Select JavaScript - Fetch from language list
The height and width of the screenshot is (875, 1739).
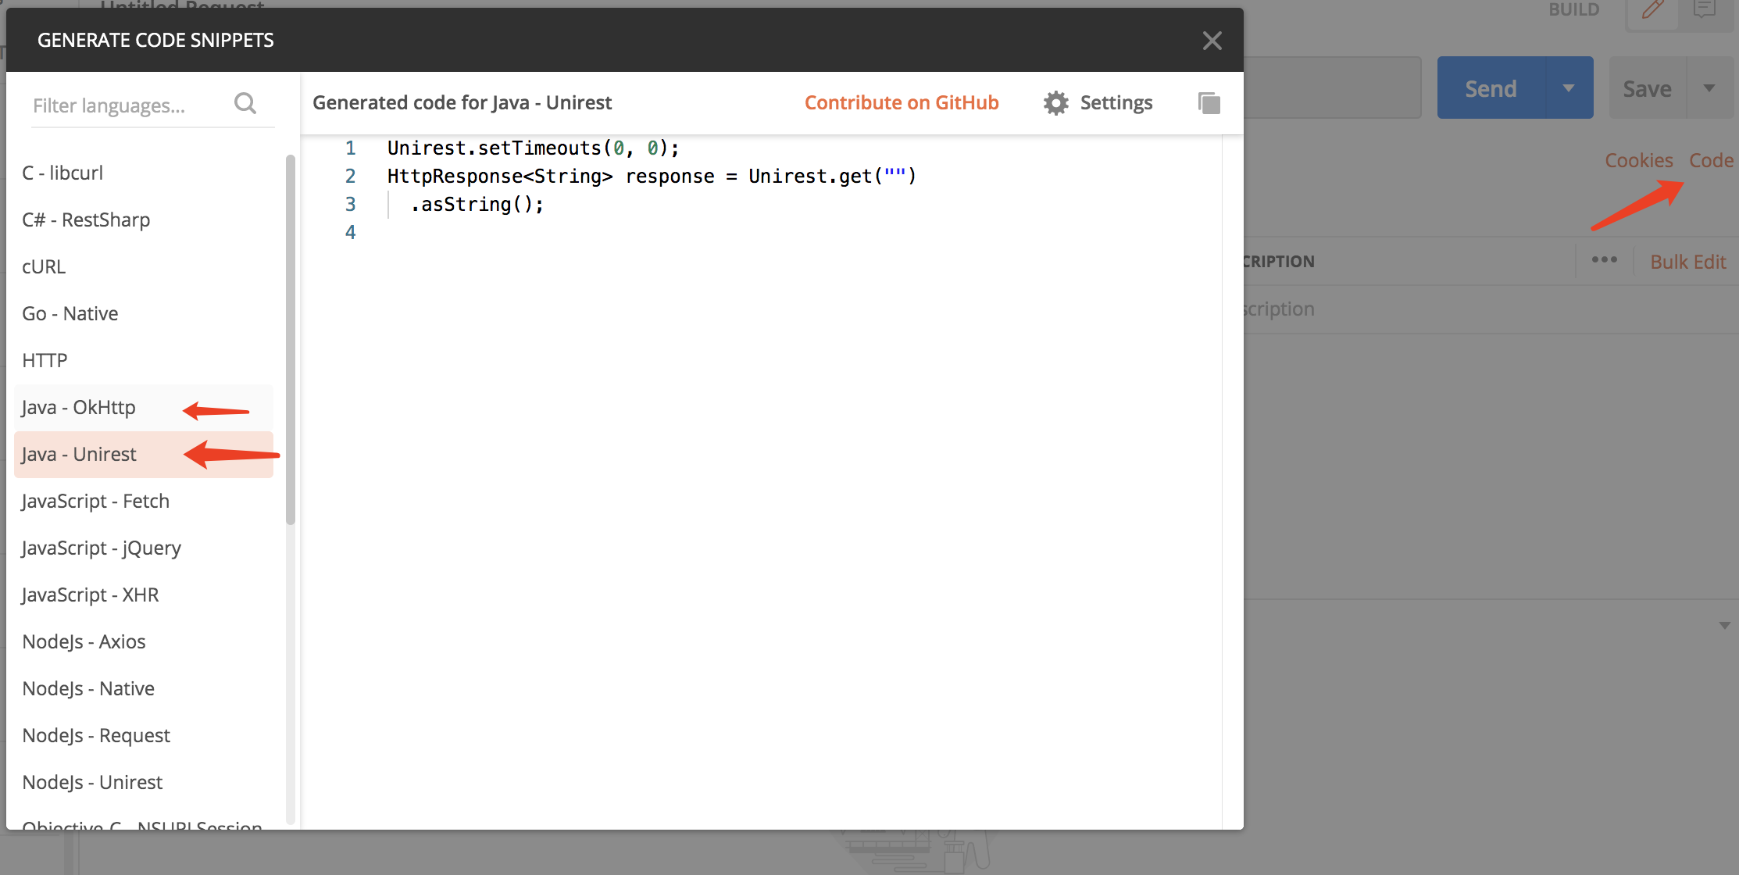click(95, 501)
